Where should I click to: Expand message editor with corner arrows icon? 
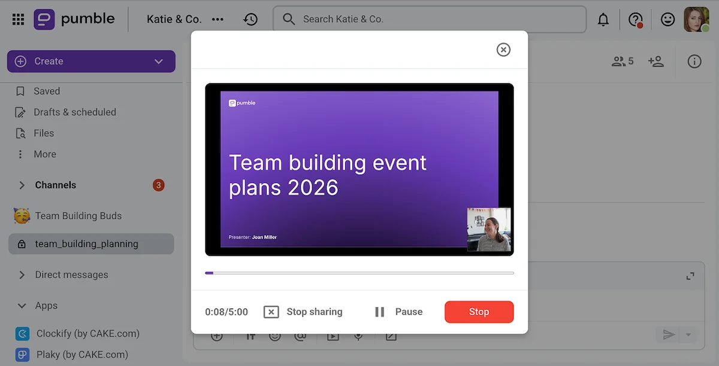point(690,276)
